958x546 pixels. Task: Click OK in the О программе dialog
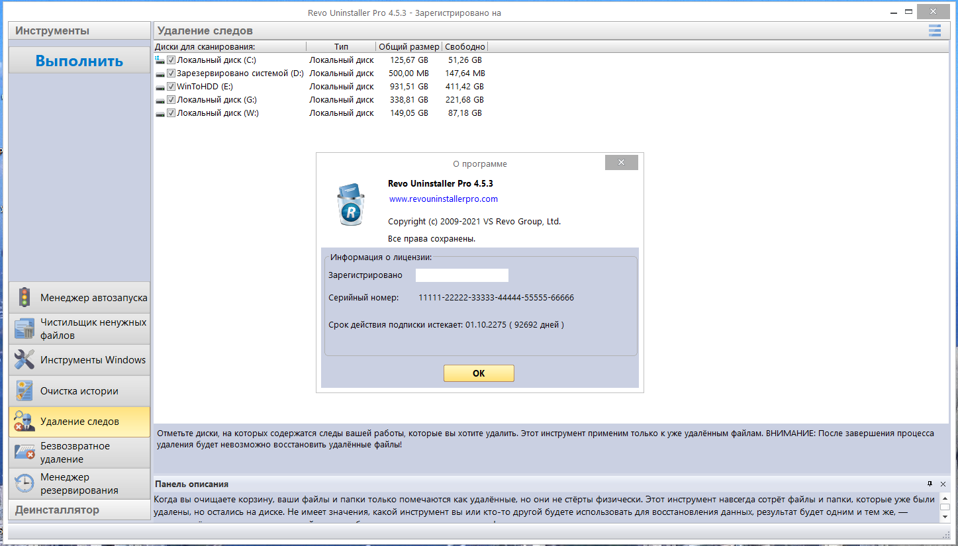(479, 373)
